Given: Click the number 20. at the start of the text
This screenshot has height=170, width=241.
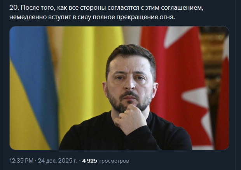Looking at the screenshot, I should pyautogui.click(x=14, y=8).
